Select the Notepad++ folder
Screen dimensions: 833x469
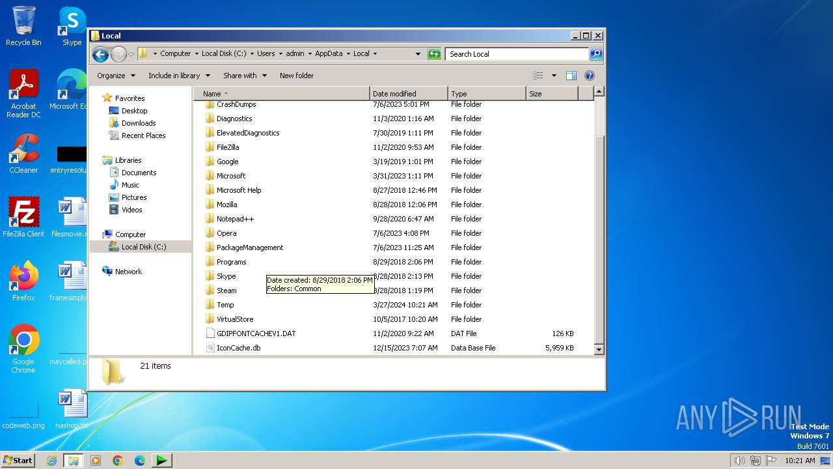tap(236, 219)
